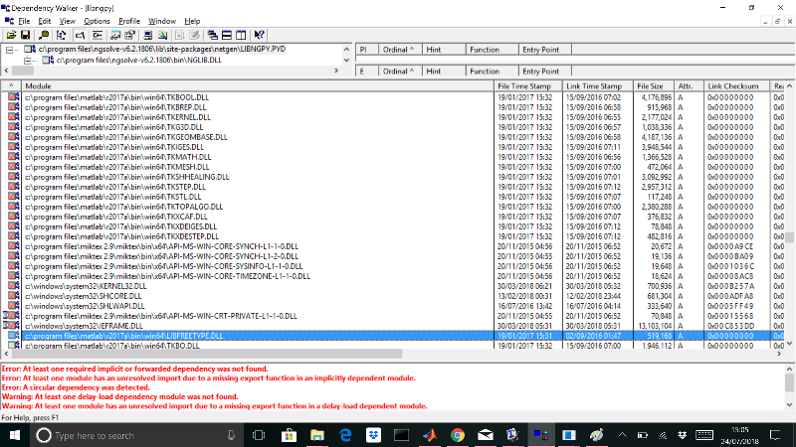This screenshot has width=796, height=447.
Task: Select the TKBOOL.DLL module row
Action: click(392, 97)
